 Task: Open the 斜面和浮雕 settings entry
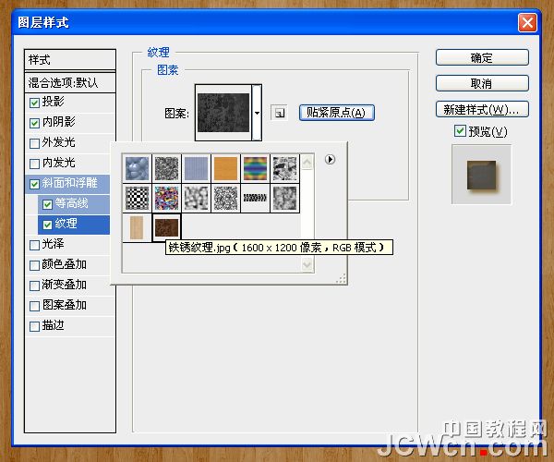pyautogui.click(x=69, y=183)
